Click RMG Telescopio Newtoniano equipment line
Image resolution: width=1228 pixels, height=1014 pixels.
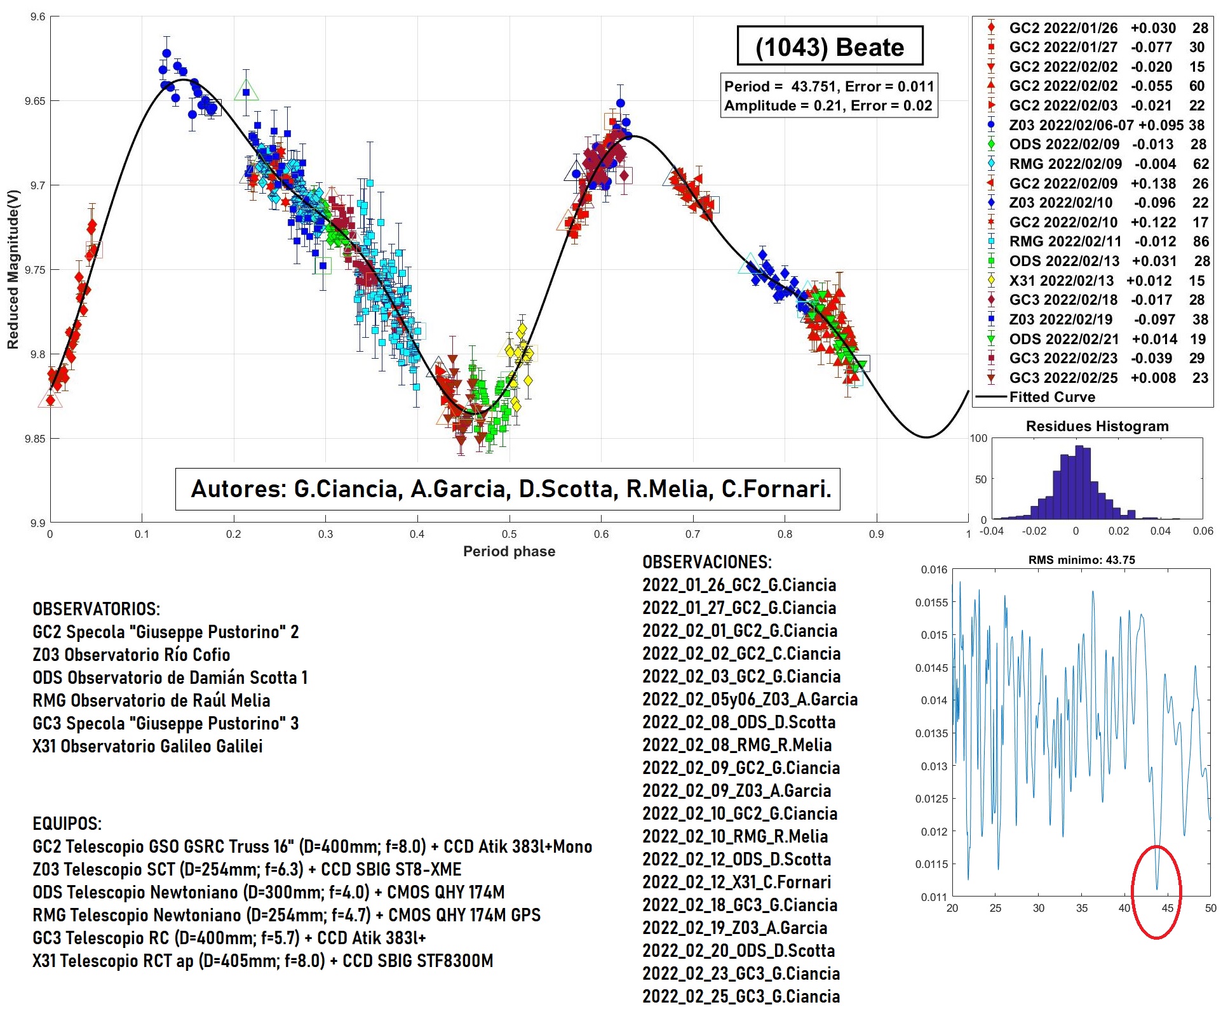click(287, 916)
